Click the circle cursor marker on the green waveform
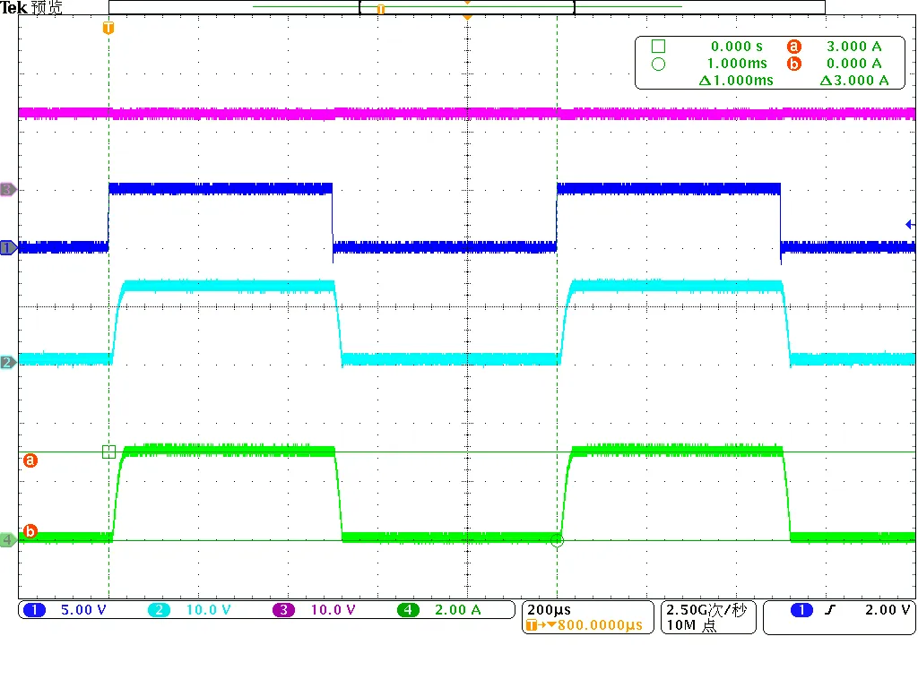The height and width of the screenshot is (688, 918). tap(558, 540)
